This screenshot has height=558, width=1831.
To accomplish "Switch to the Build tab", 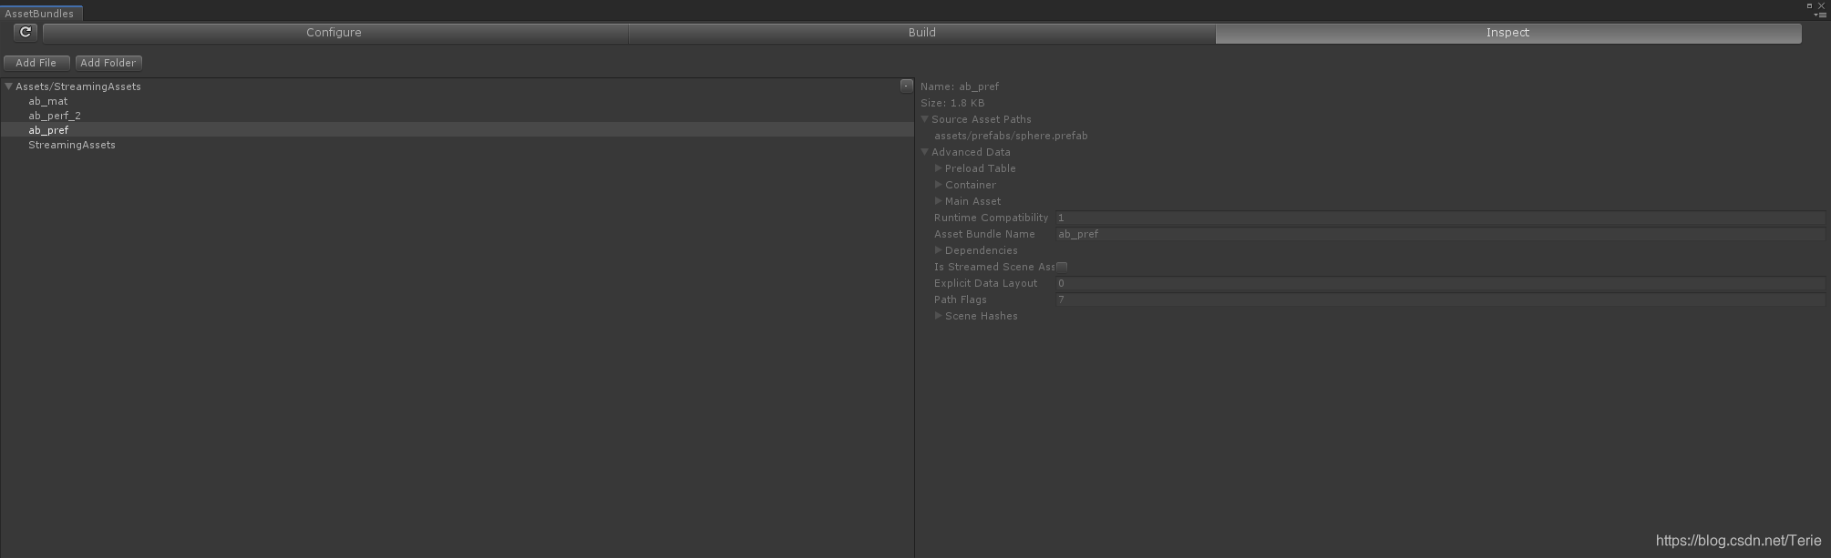I will pyautogui.click(x=921, y=33).
